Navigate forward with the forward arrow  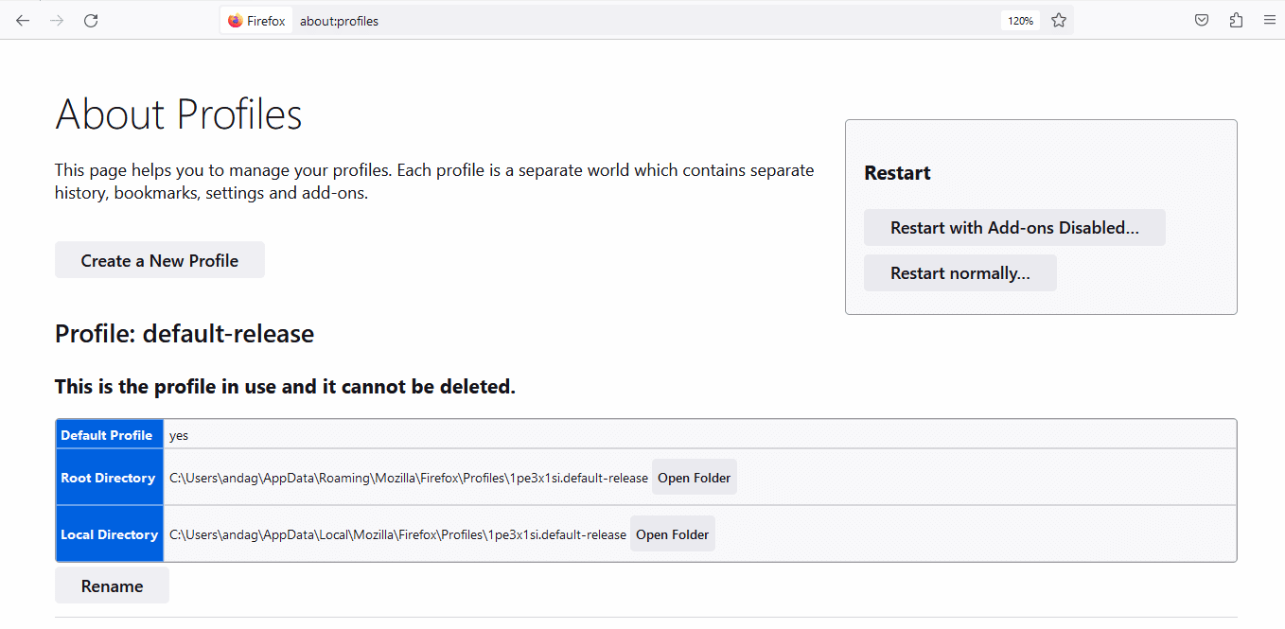pos(57,19)
